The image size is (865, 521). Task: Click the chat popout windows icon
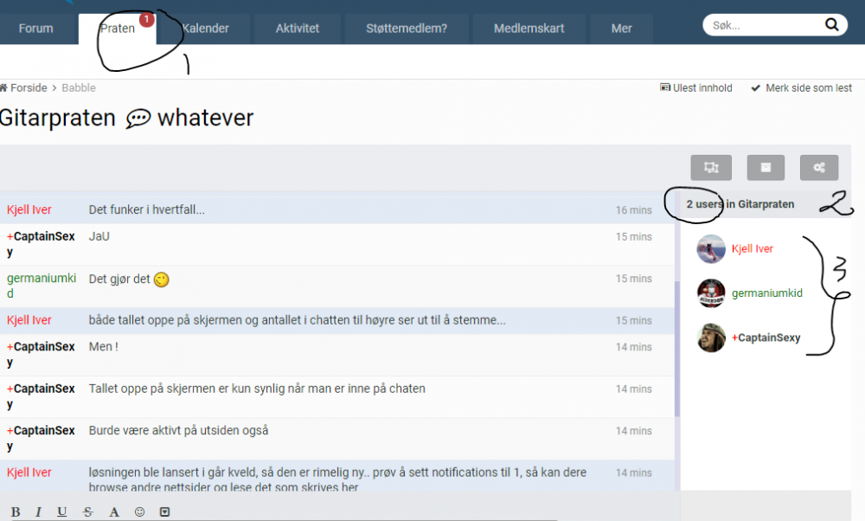711,168
